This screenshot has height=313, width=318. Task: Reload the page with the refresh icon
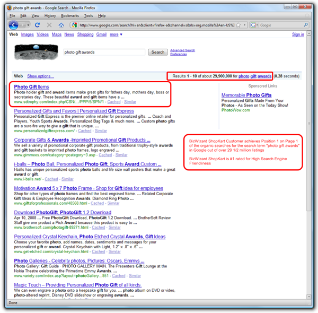[x=37, y=25]
